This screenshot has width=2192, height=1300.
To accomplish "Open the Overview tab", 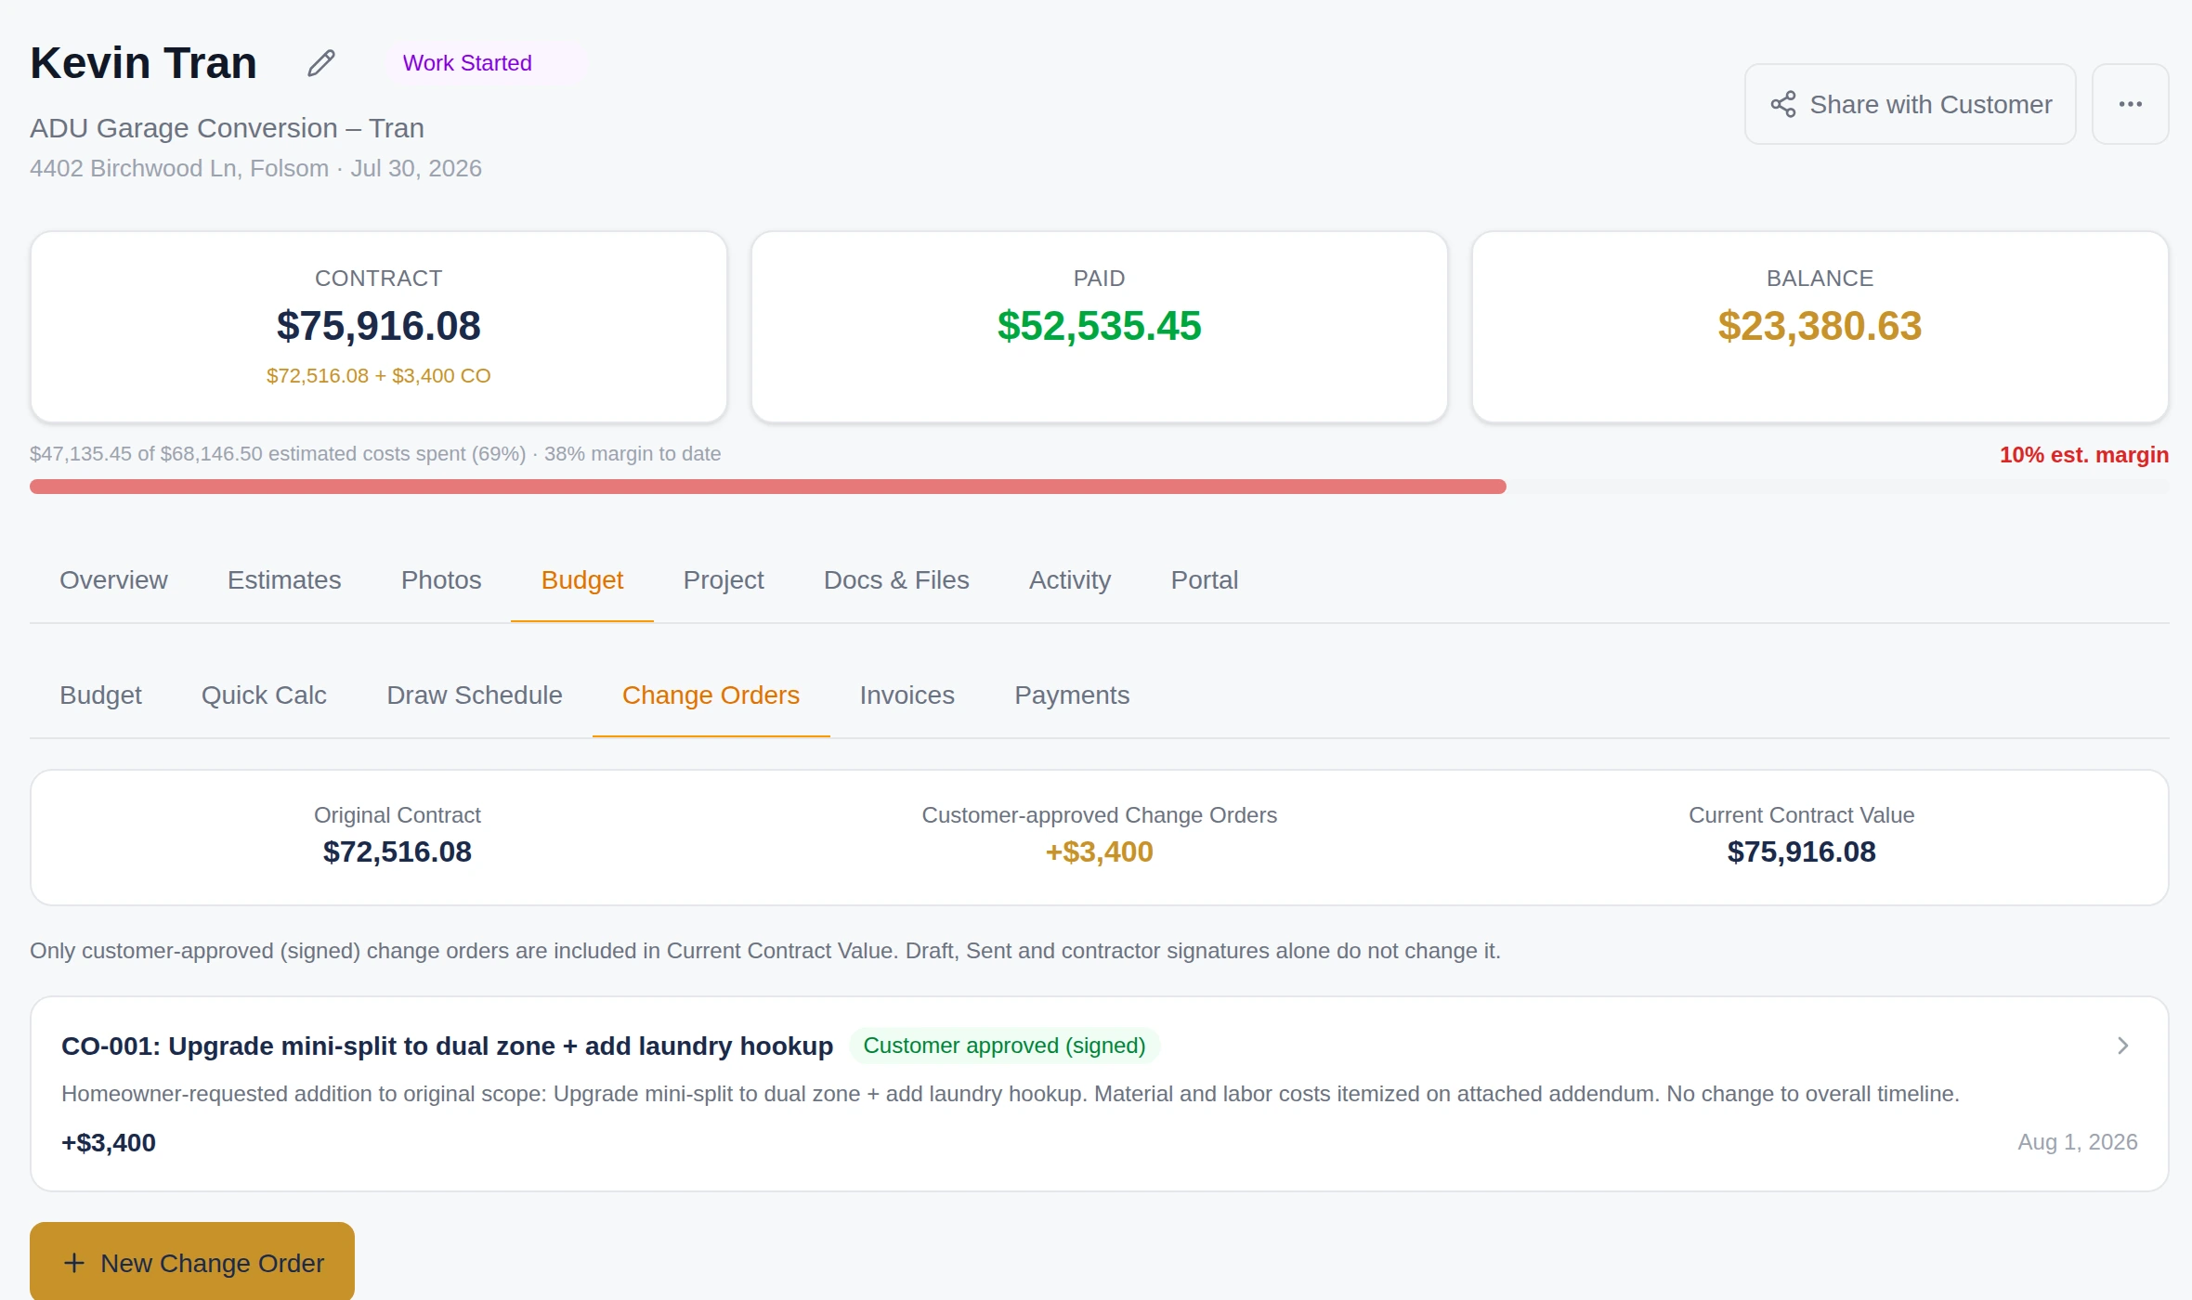I will pyautogui.click(x=113, y=580).
